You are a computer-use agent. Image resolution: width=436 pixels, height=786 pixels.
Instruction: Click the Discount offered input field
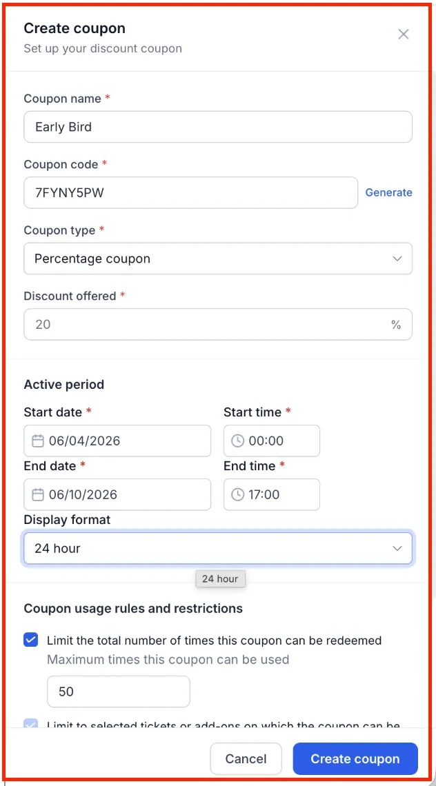click(x=218, y=324)
